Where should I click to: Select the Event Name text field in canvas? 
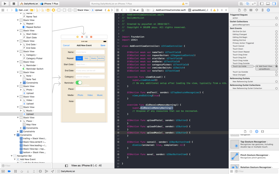[90, 52]
